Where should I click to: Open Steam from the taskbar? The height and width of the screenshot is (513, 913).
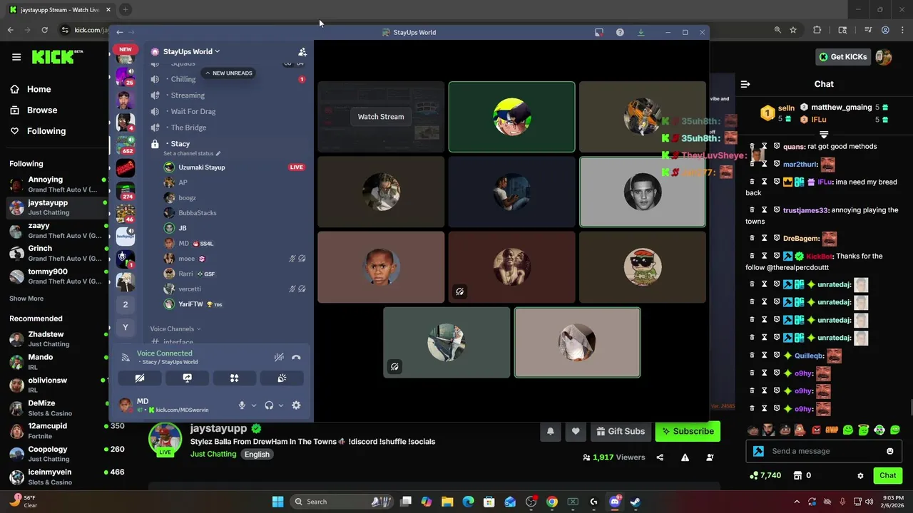(x=636, y=502)
